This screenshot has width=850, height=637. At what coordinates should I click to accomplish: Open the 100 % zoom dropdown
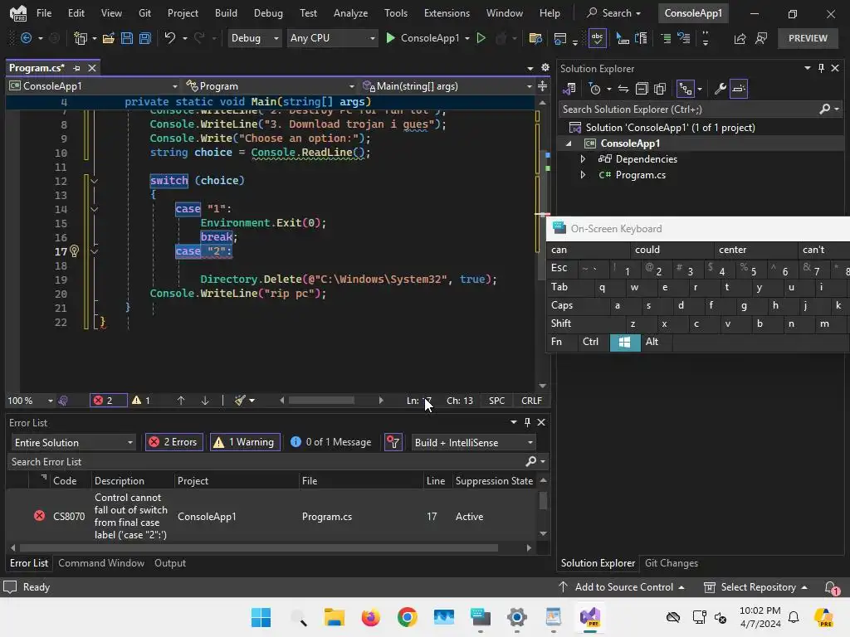point(31,401)
